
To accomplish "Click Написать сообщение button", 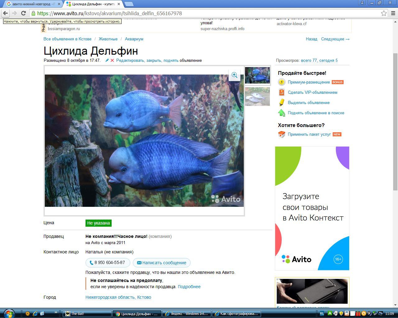I will (x=161, y=262).
